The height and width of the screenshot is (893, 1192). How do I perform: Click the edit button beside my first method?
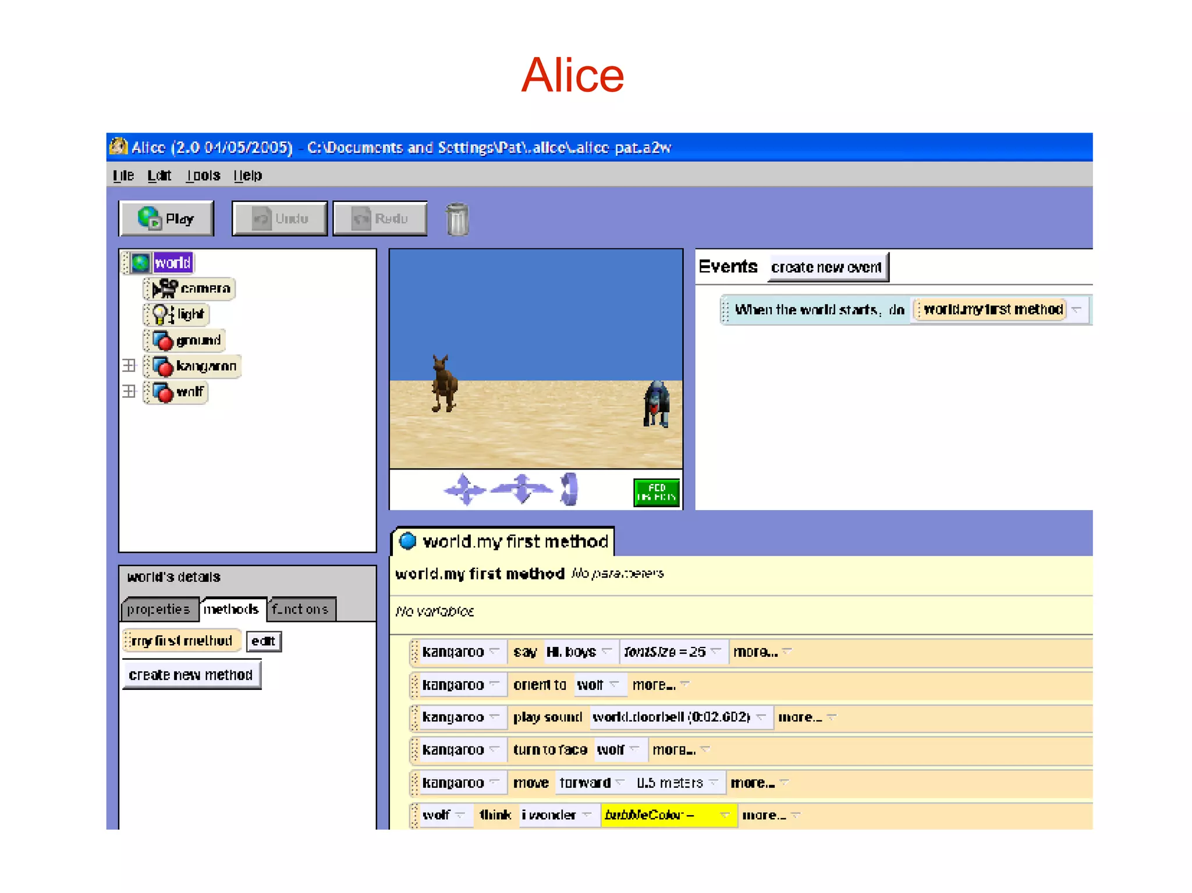264,641
